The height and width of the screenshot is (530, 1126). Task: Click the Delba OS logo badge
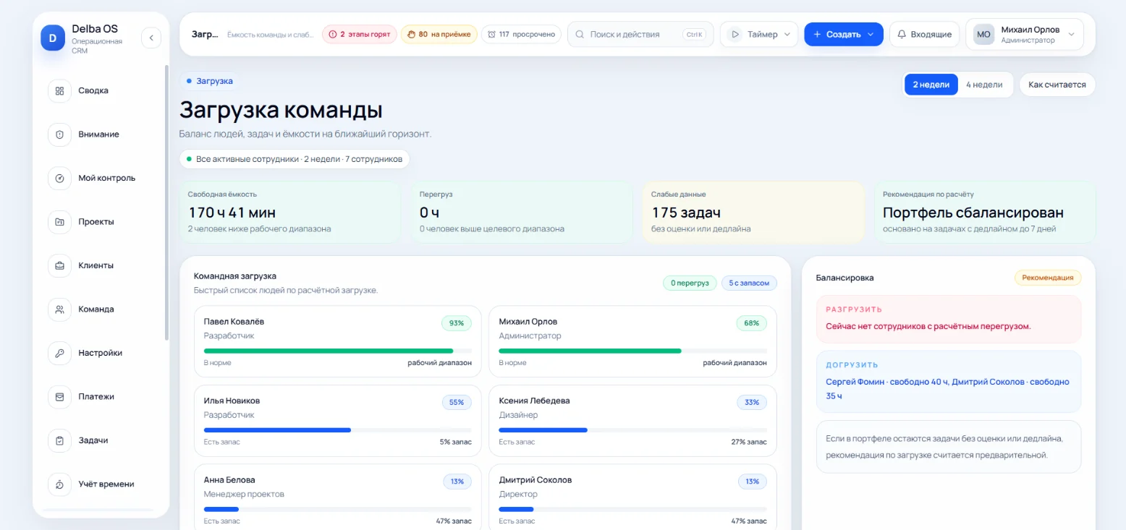53,37
